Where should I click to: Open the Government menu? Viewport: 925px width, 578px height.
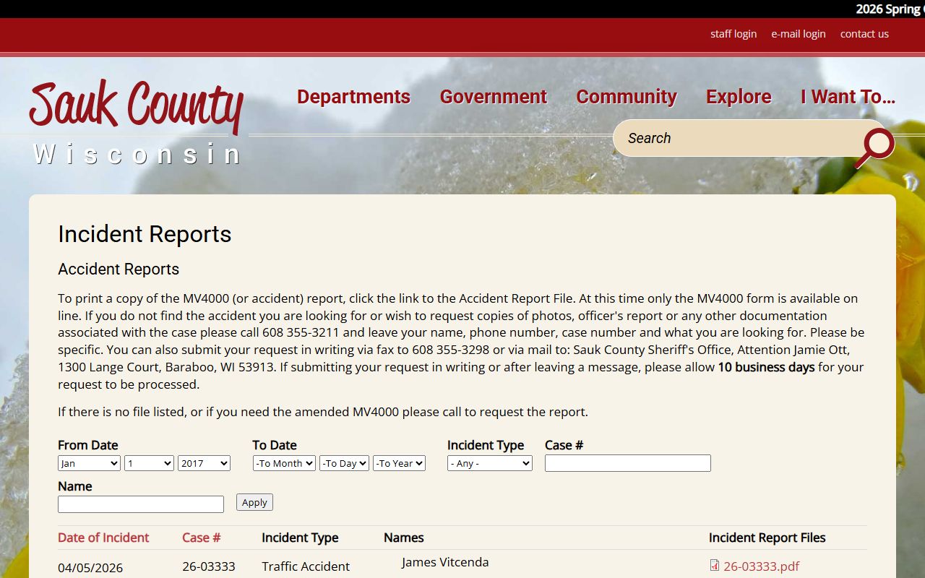tap(494, 97)
